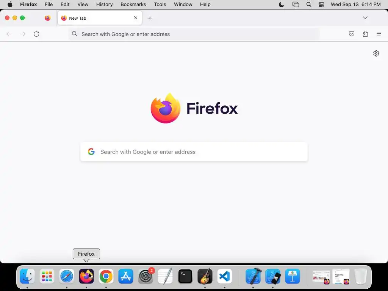The image size is (388, 291).
Task: Select the New Tab tab
Action: tap(100, 18)
